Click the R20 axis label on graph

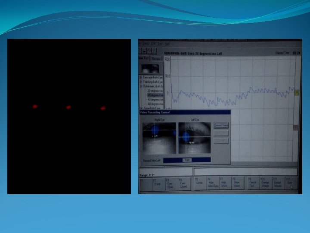tap(167, 59)
